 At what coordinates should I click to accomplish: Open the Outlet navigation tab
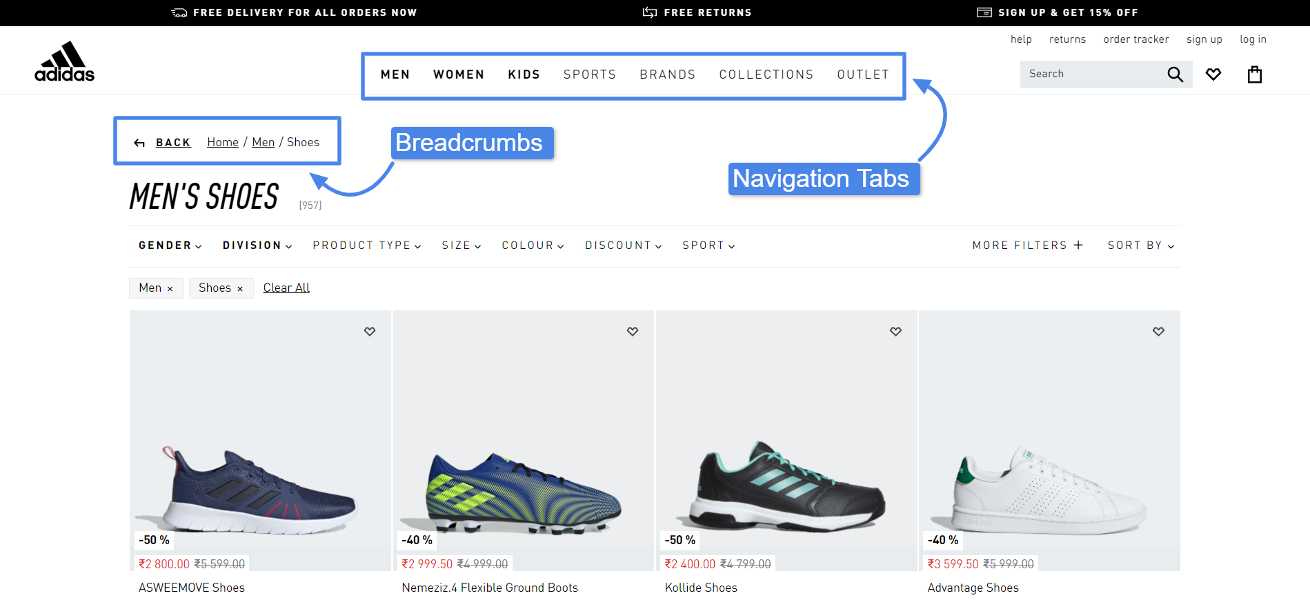click(x=863, y=74)
